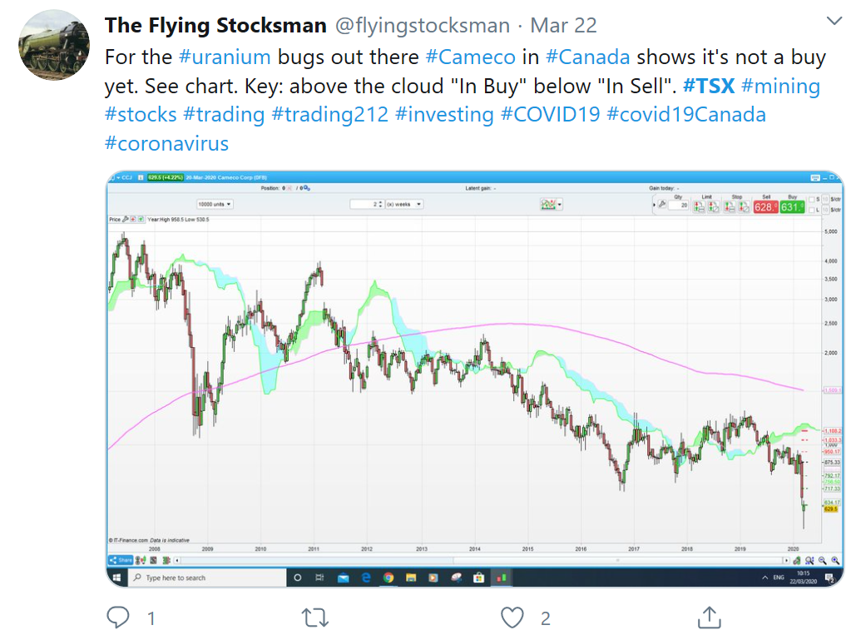Open Chrome from the Windows taskbar

388,578
